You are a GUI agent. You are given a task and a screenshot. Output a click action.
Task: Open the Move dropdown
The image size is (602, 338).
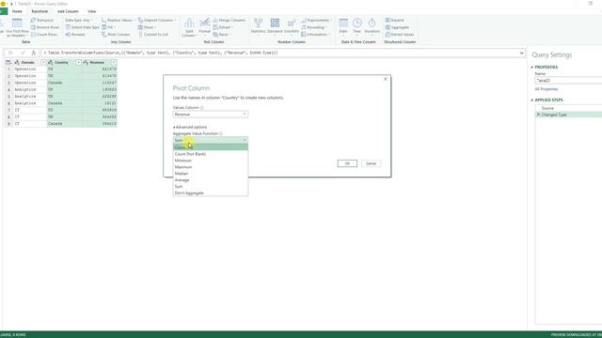[x=147, y=27]
